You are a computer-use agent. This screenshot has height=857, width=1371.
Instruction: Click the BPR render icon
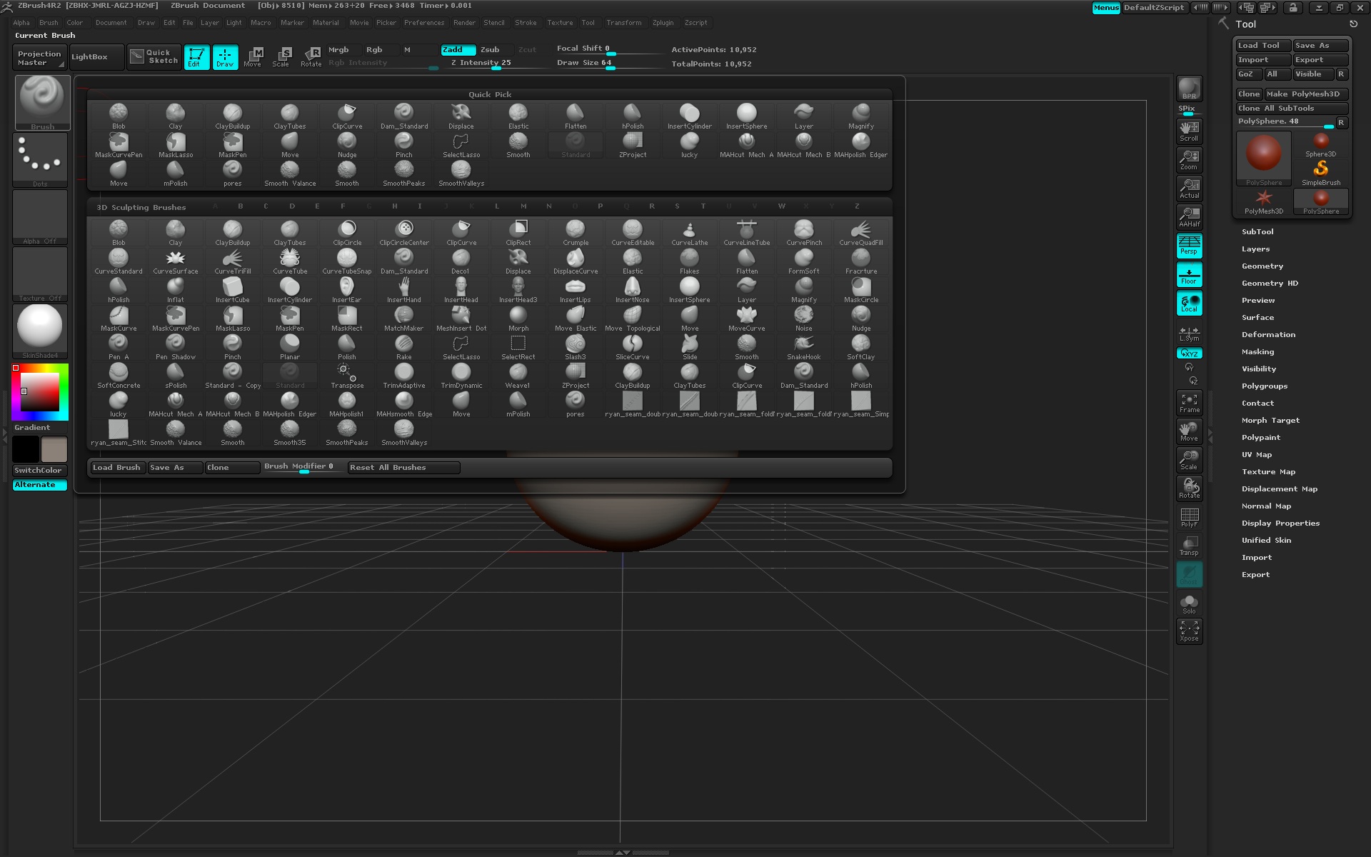coord(1189,88)
